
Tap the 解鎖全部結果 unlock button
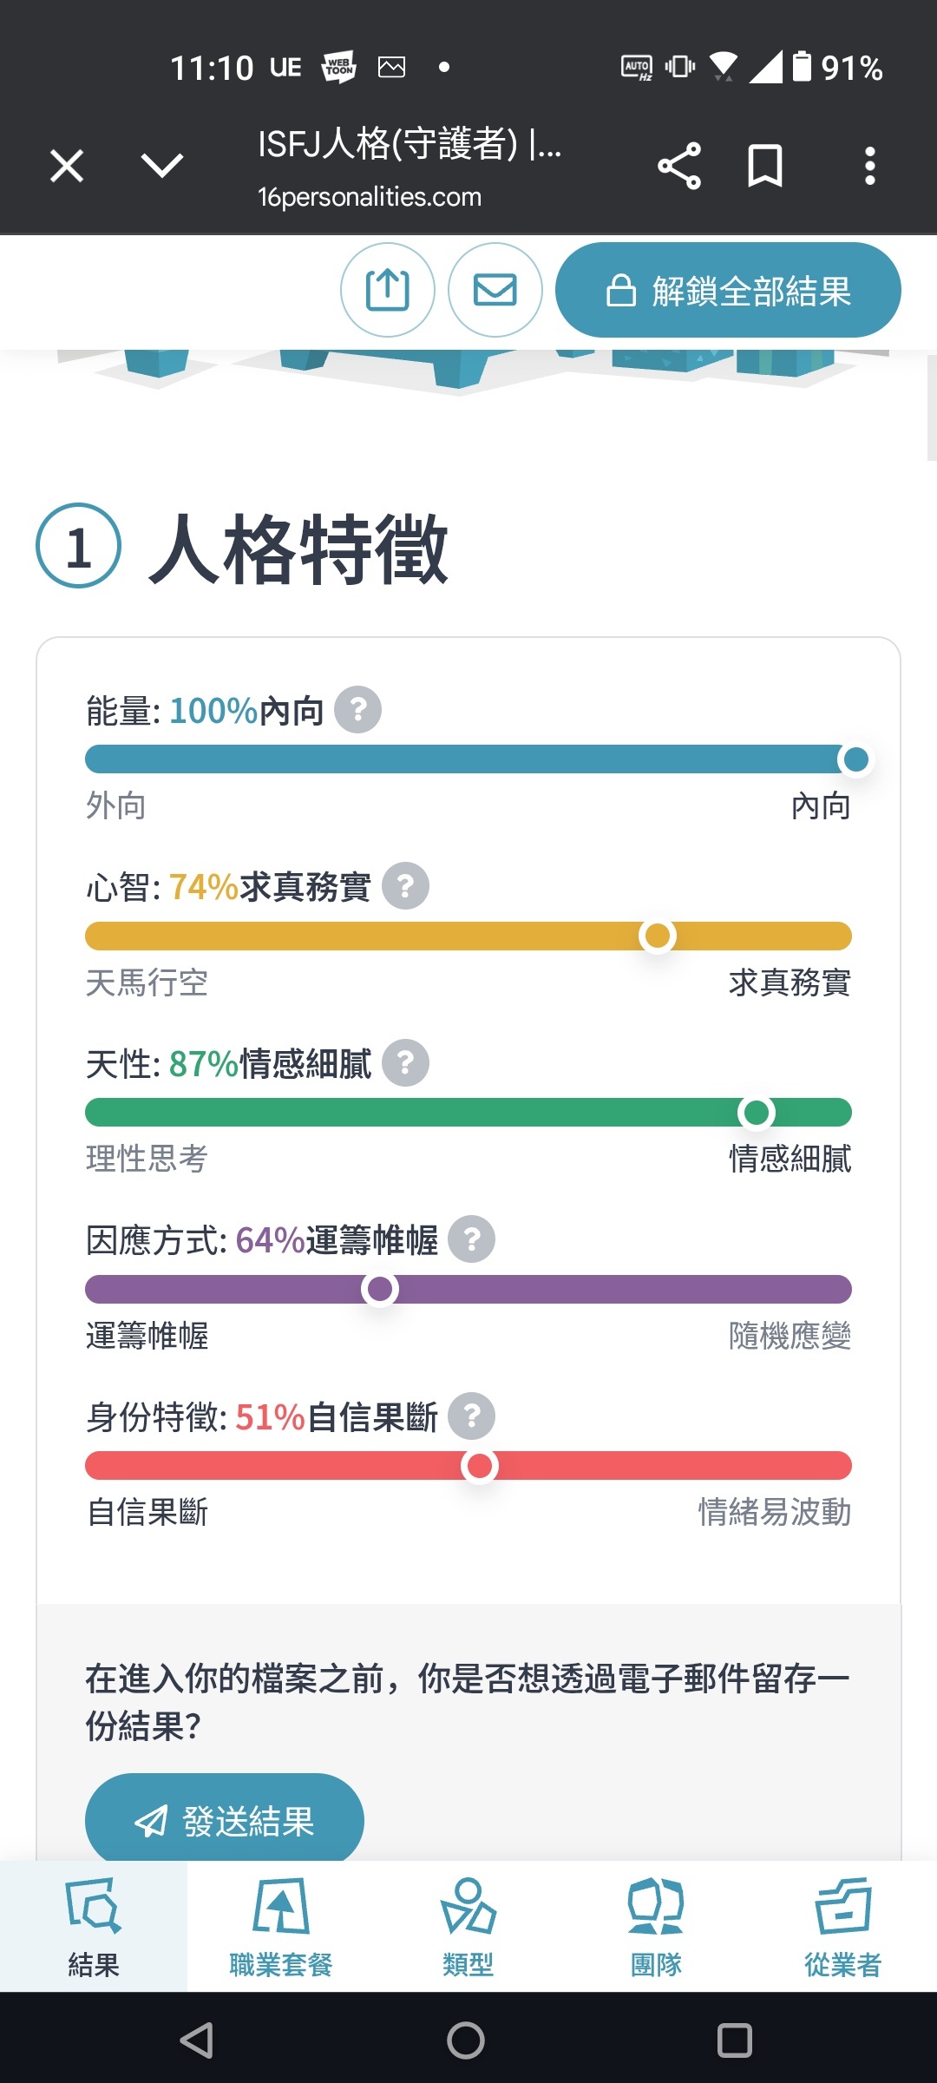pos(728,290)
